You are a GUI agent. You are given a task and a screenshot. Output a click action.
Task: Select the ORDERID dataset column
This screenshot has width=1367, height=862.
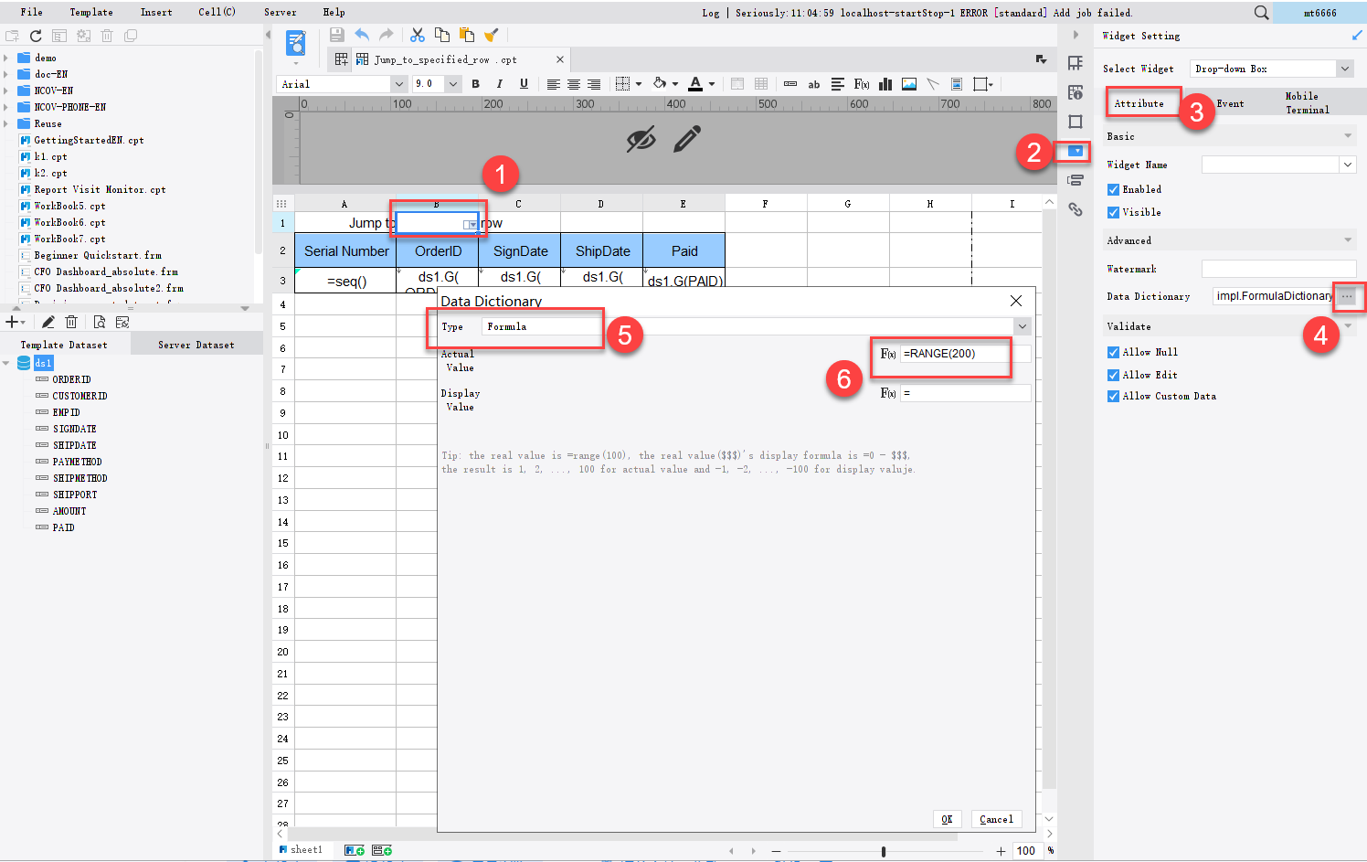(x=71, y=379)
